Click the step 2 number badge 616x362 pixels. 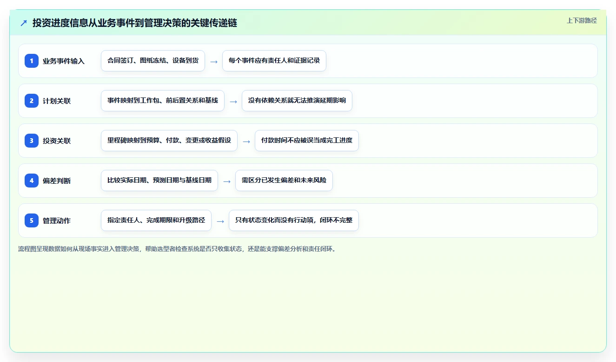tap(32, 101)
